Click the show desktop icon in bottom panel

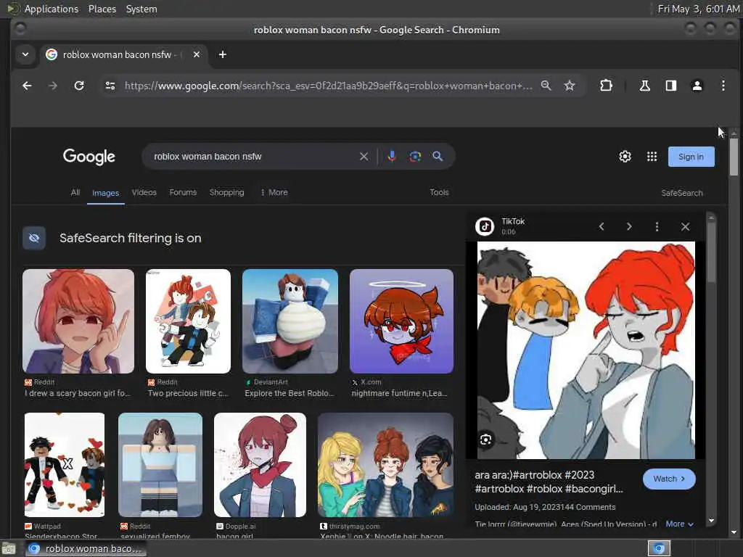(x=8, y=548)
